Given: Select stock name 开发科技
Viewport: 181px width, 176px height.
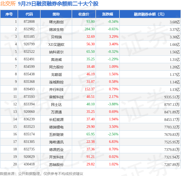Looking at the screenshot, I should (x=56, y=157).
